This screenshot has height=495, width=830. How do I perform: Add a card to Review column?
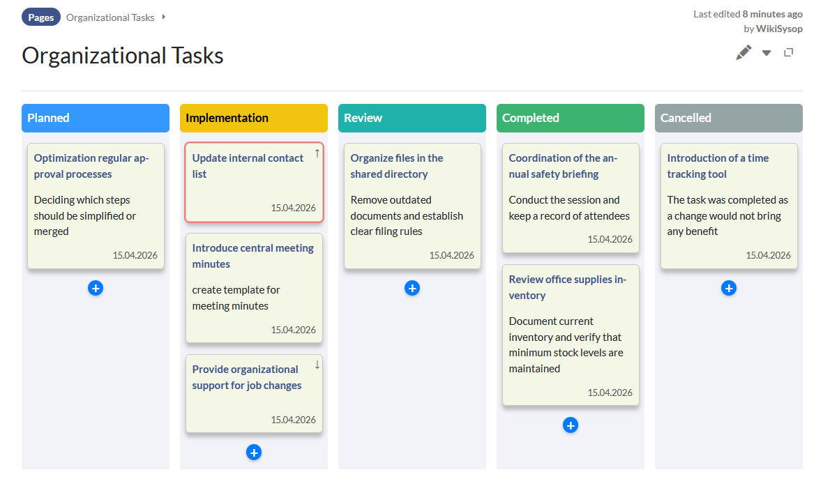412,288
